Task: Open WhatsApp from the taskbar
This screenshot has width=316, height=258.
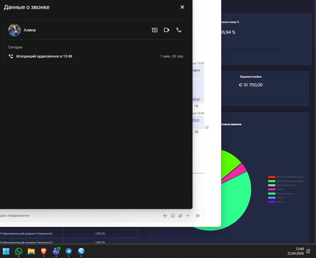Action: point(19,251)
